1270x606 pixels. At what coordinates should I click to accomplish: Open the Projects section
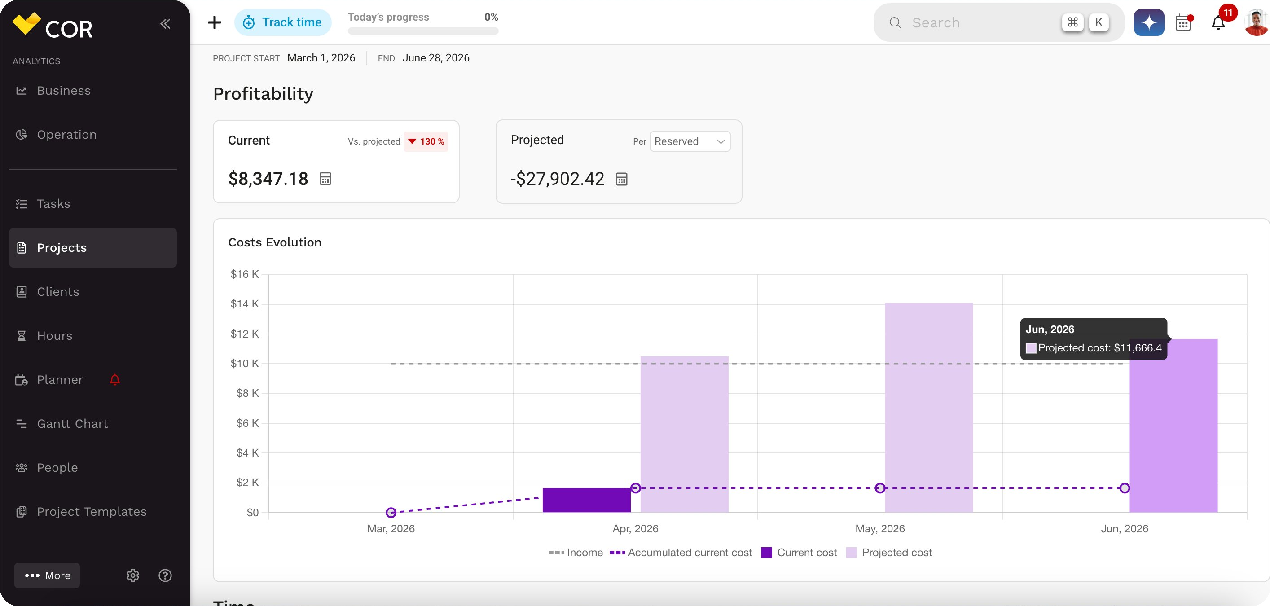coord(92,247)
